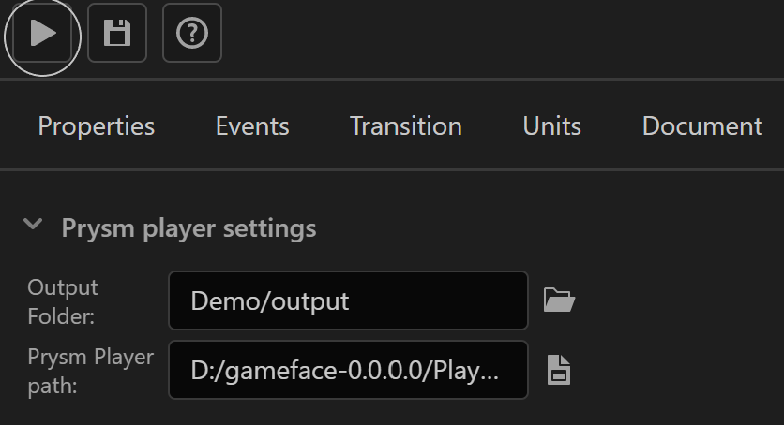Go to the Transition tab
The image size is (784, 425).
(x=406, y=125)
